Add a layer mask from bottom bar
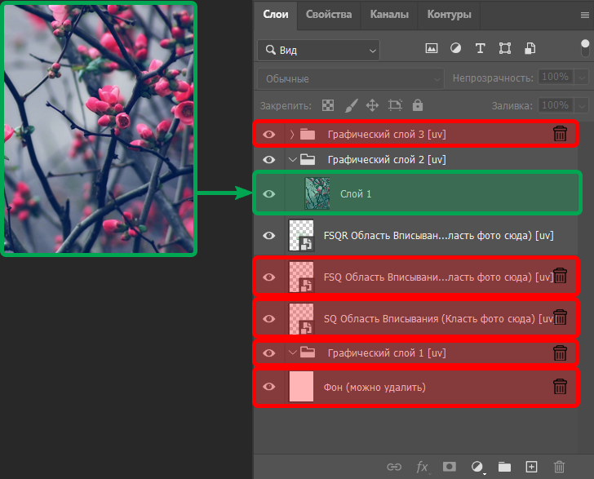The image size is (594, 479). (449, 467)
